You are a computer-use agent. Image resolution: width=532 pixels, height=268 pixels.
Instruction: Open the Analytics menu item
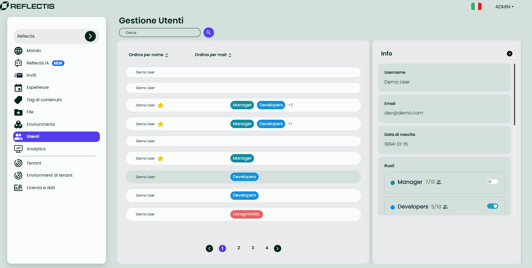pos(36,149)
